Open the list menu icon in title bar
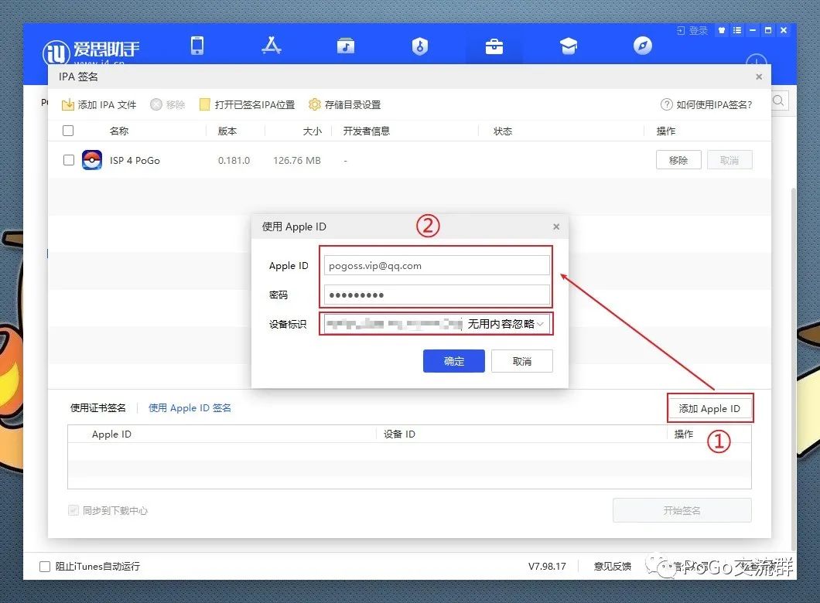 coord(737,30)
